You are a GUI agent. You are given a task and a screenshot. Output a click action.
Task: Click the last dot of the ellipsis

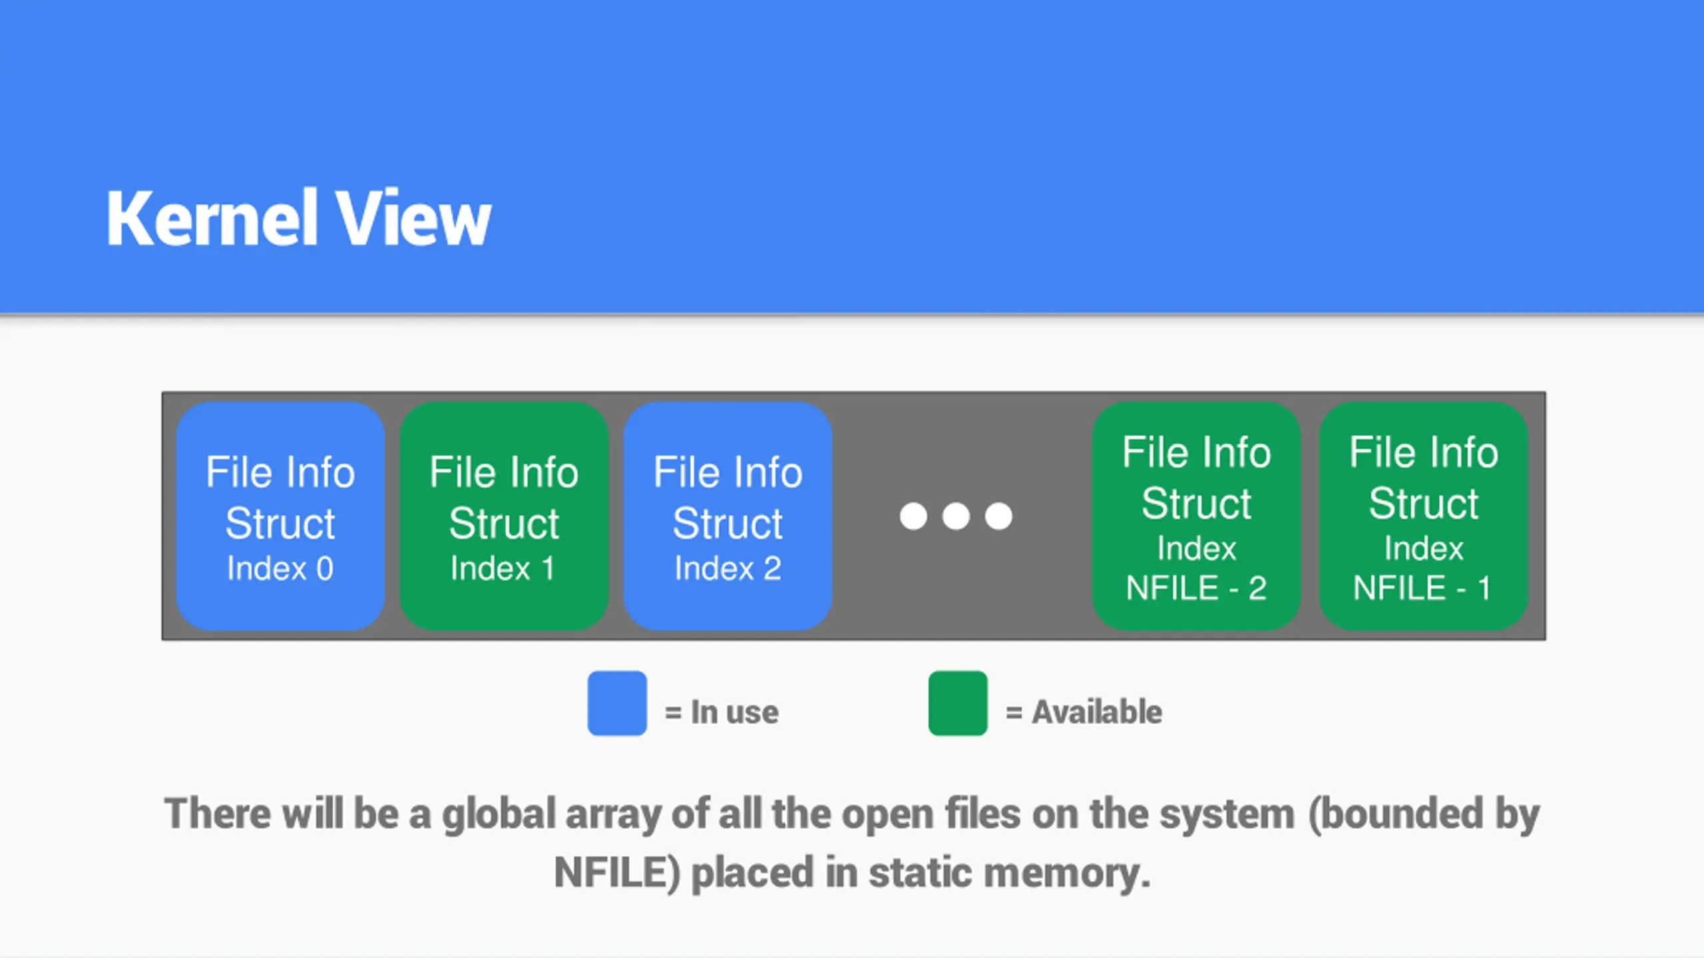(x=998, y=516)
